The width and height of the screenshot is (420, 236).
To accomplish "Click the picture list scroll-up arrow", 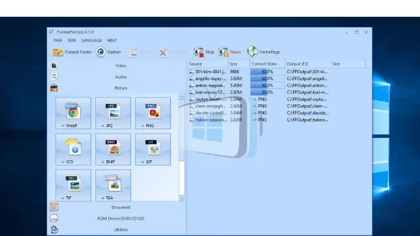I will pyautogui.click(x=182, y=96).
